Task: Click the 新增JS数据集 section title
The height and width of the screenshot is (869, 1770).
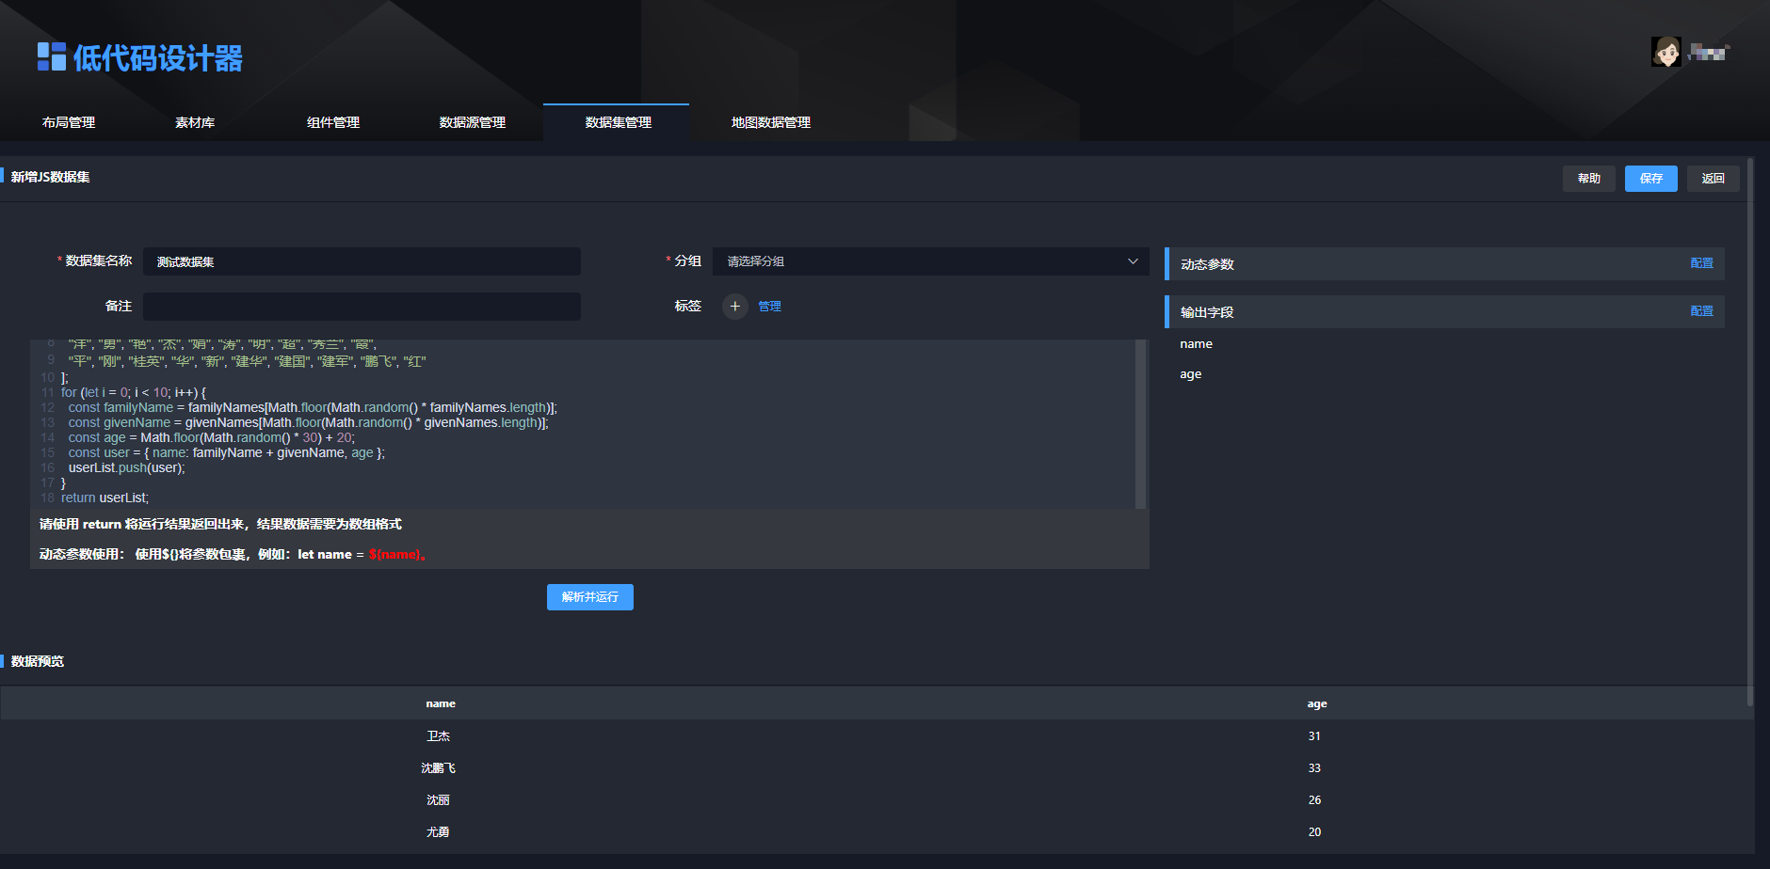Action: (x=50, y=177)
